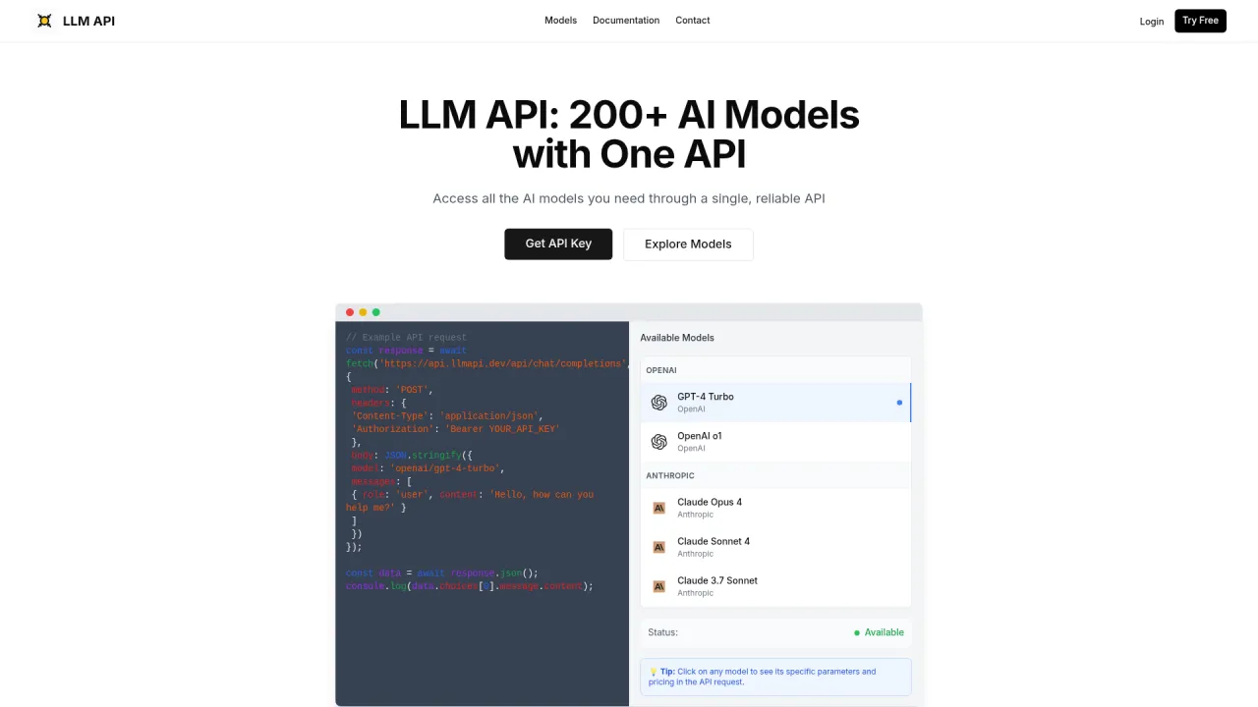Click the Available status text

[885, 632]
